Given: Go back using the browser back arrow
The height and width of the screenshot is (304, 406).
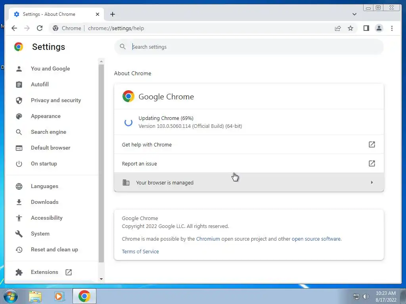Looking at the screenshot, I should pyautogui.click(x=14, y=28).
